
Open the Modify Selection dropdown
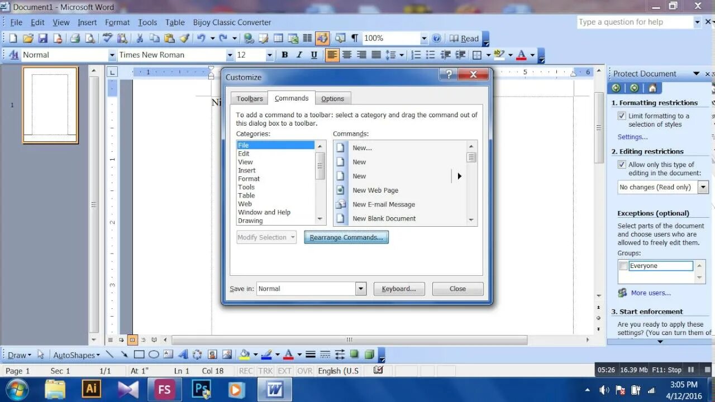click(266, 237)
